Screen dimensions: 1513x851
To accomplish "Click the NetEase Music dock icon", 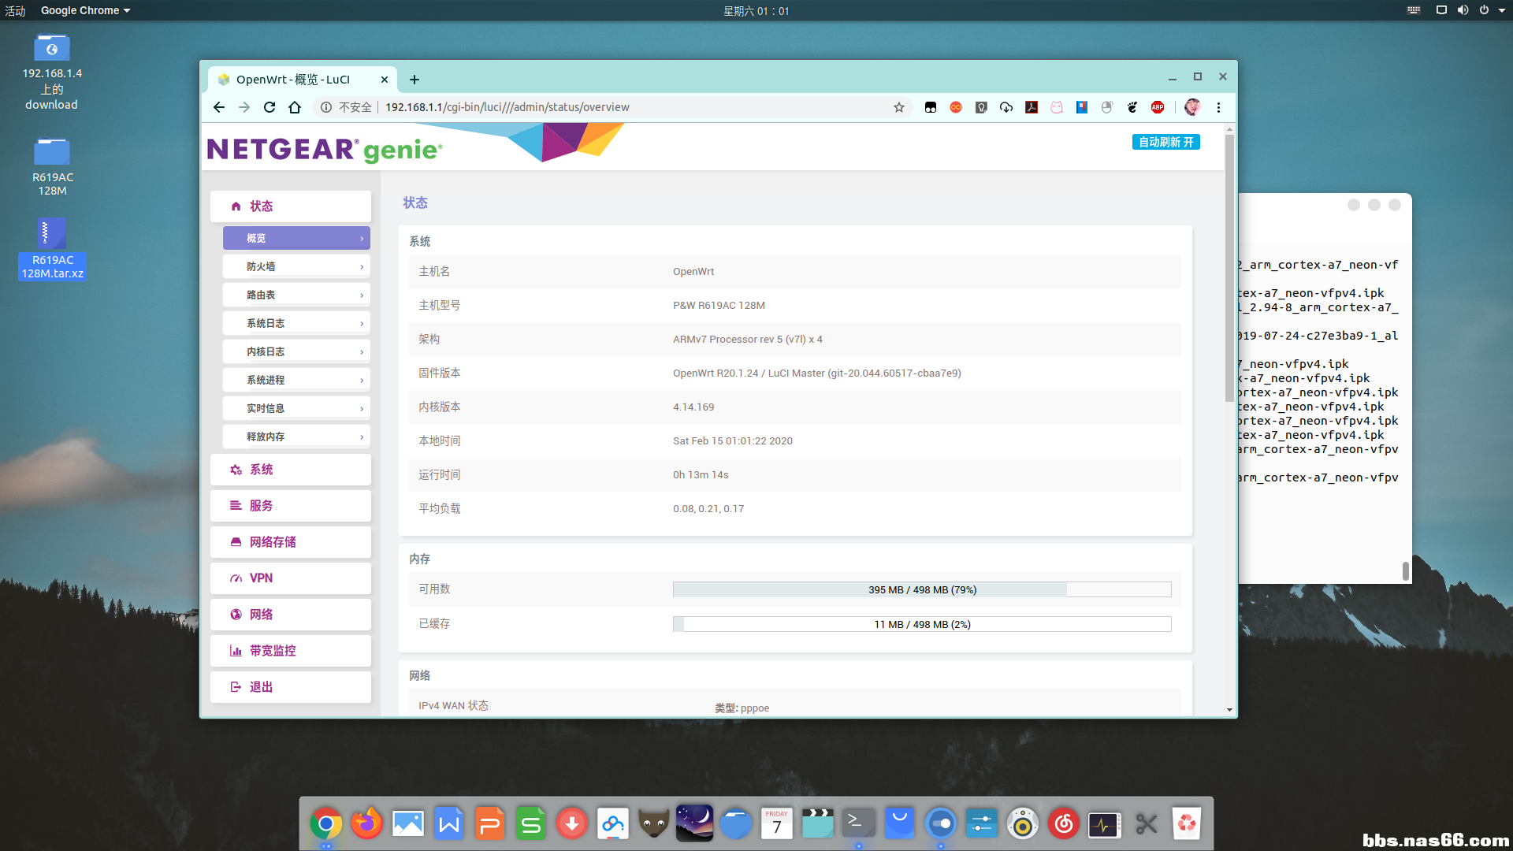I will 1063,824.
